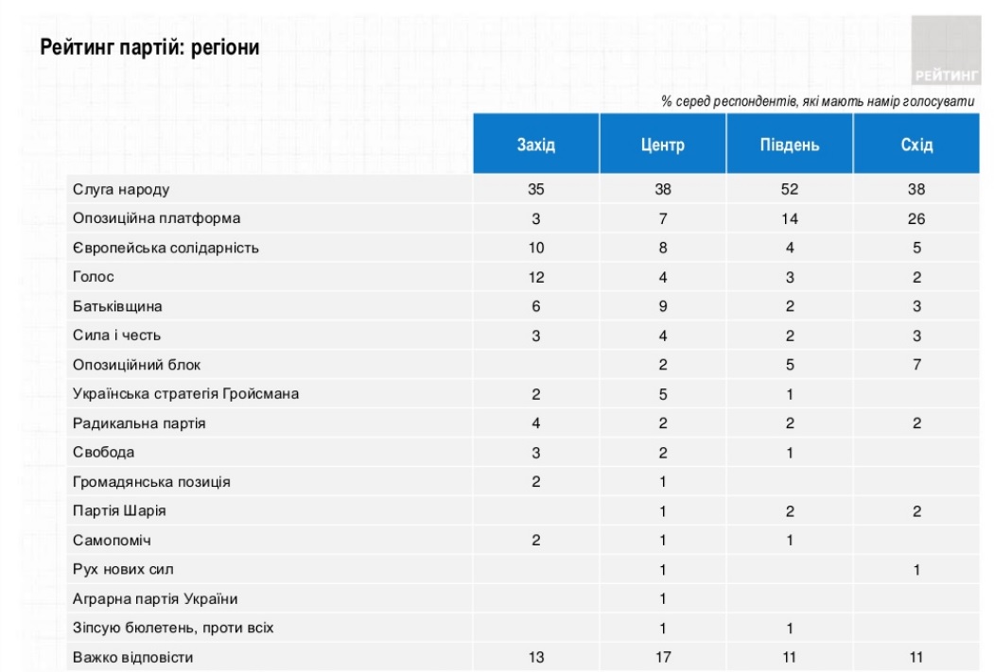
Task: Select the Європейська солідарність row label
Action: 166,248
